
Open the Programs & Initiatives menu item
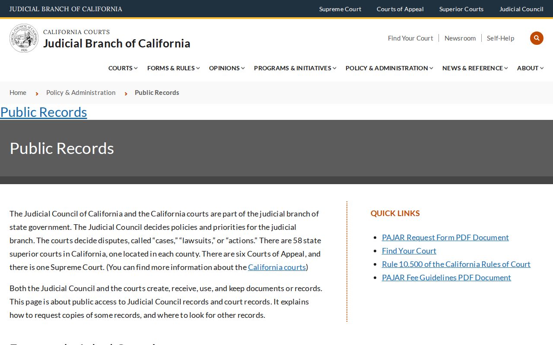pyautogui.click(x=292, y=68)
